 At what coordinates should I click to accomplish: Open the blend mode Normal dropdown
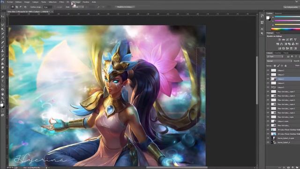point(279,61)
